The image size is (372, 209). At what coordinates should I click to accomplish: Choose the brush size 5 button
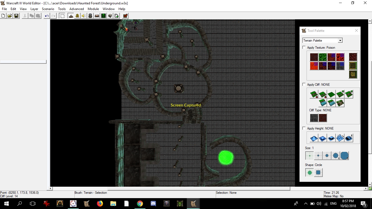click(336, 156)
